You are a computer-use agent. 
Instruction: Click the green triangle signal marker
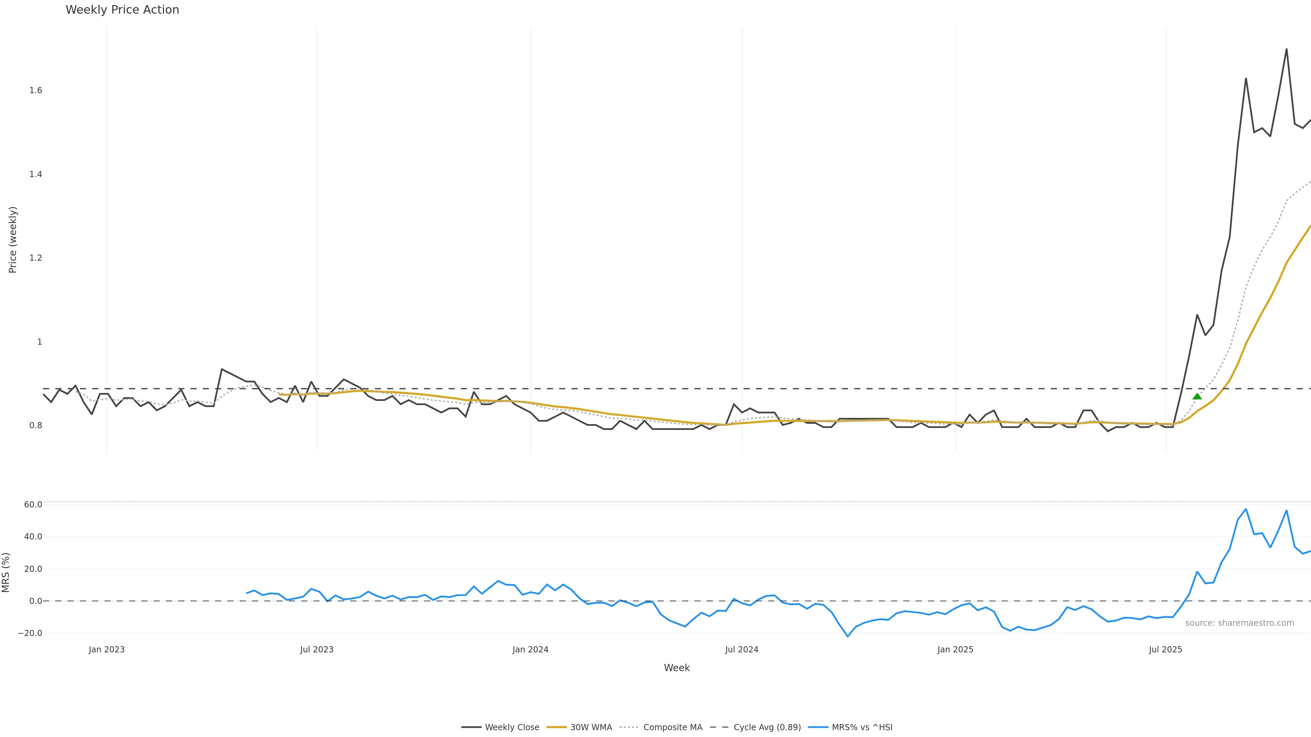coord(1197,396)
